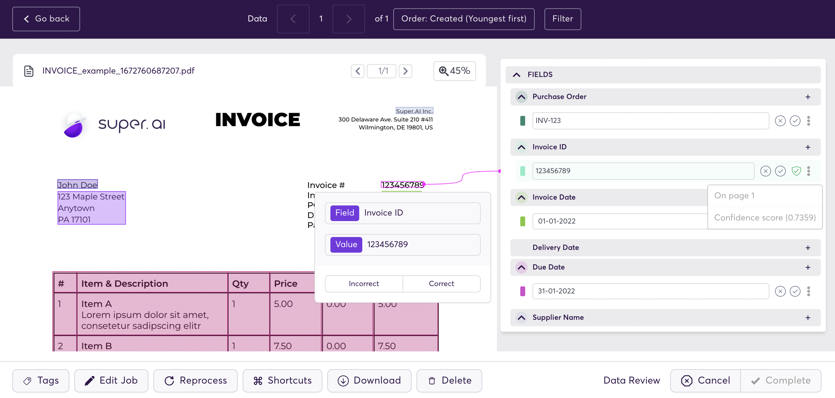Viewport: 835px width, 398px height.
Task: Reject the 123456789 Invoice ID value
Action: click(765, 171)
